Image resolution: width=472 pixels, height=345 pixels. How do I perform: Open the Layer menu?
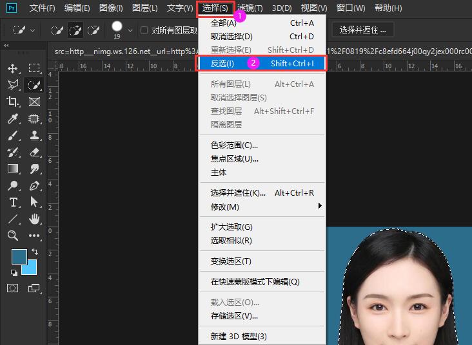pos(145,8)
